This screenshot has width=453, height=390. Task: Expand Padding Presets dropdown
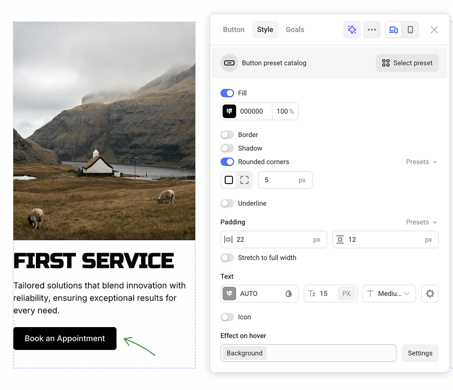[x=421, y=222]
